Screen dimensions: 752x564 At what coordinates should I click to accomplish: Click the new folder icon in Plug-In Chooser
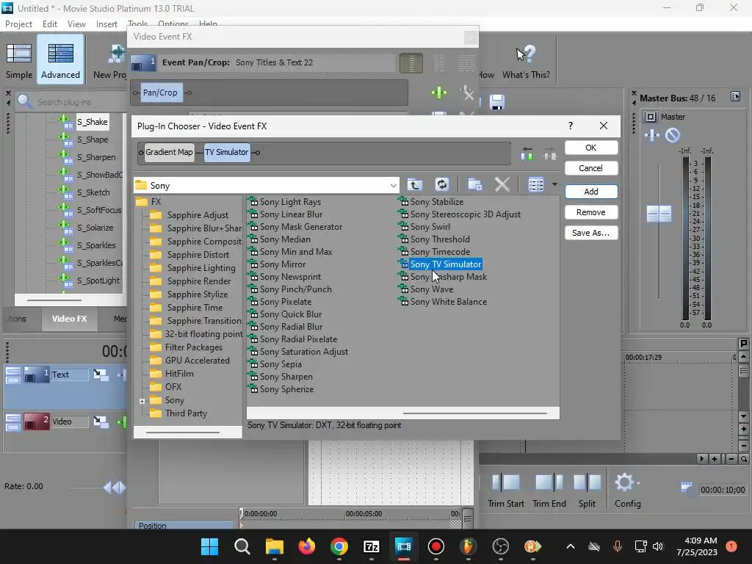click(475, 184)
